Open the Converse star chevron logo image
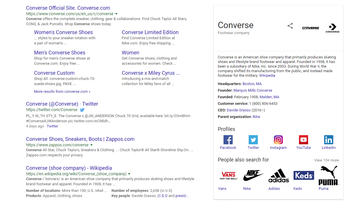Screen dimensions: 359x201 click(x=332, y=28)
